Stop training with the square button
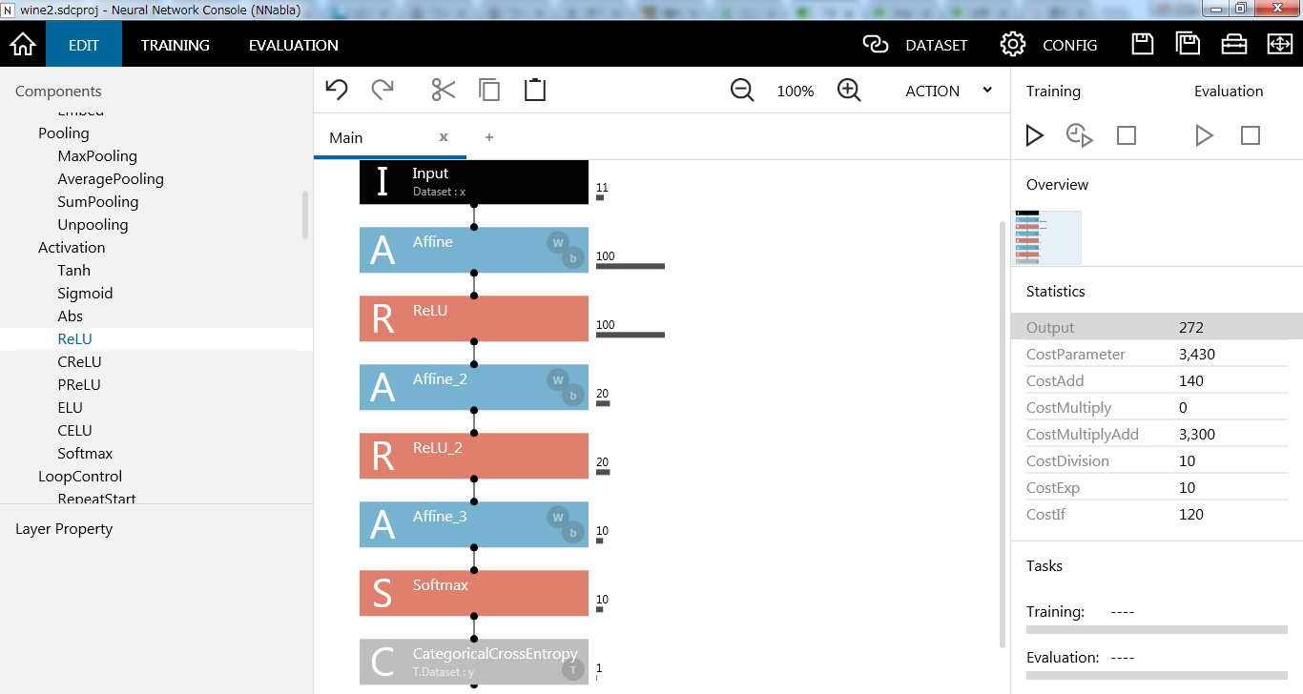The height and width of the screenshot is (694, 1303). click(1127, 135)
